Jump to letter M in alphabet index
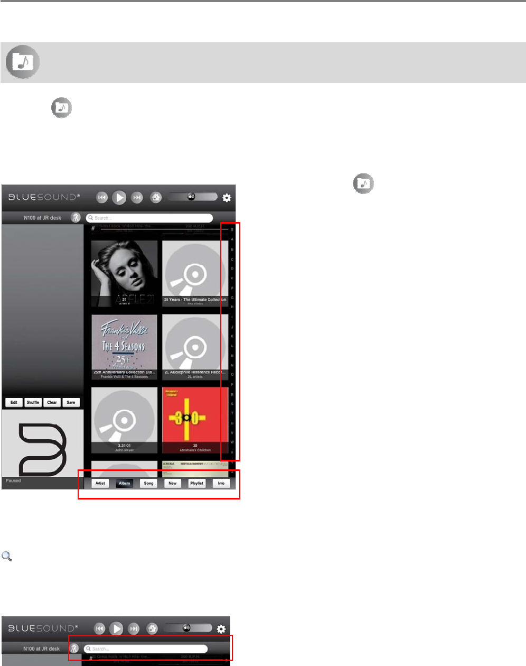The image size is (526, 666). click(232, 356)
